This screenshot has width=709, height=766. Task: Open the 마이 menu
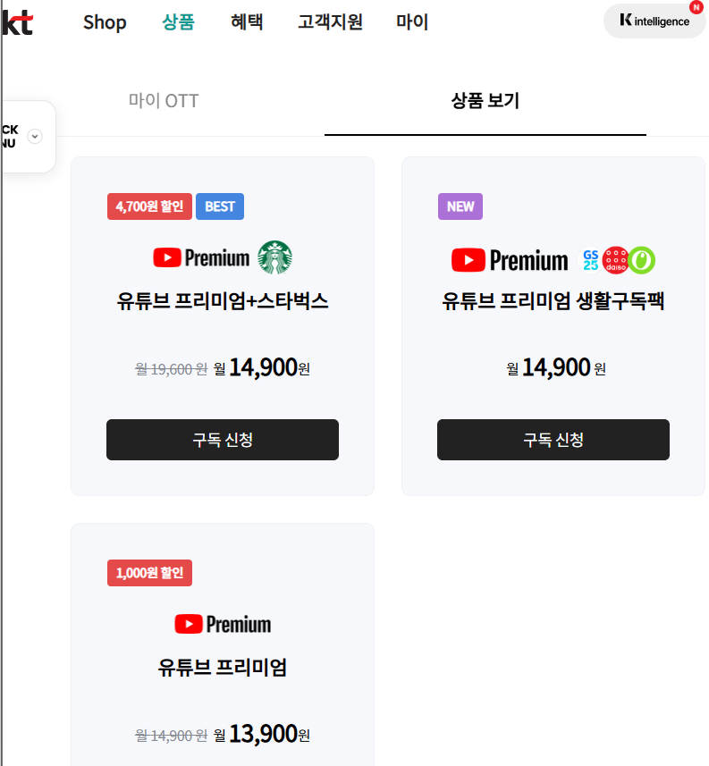click(x=411, y=22)
